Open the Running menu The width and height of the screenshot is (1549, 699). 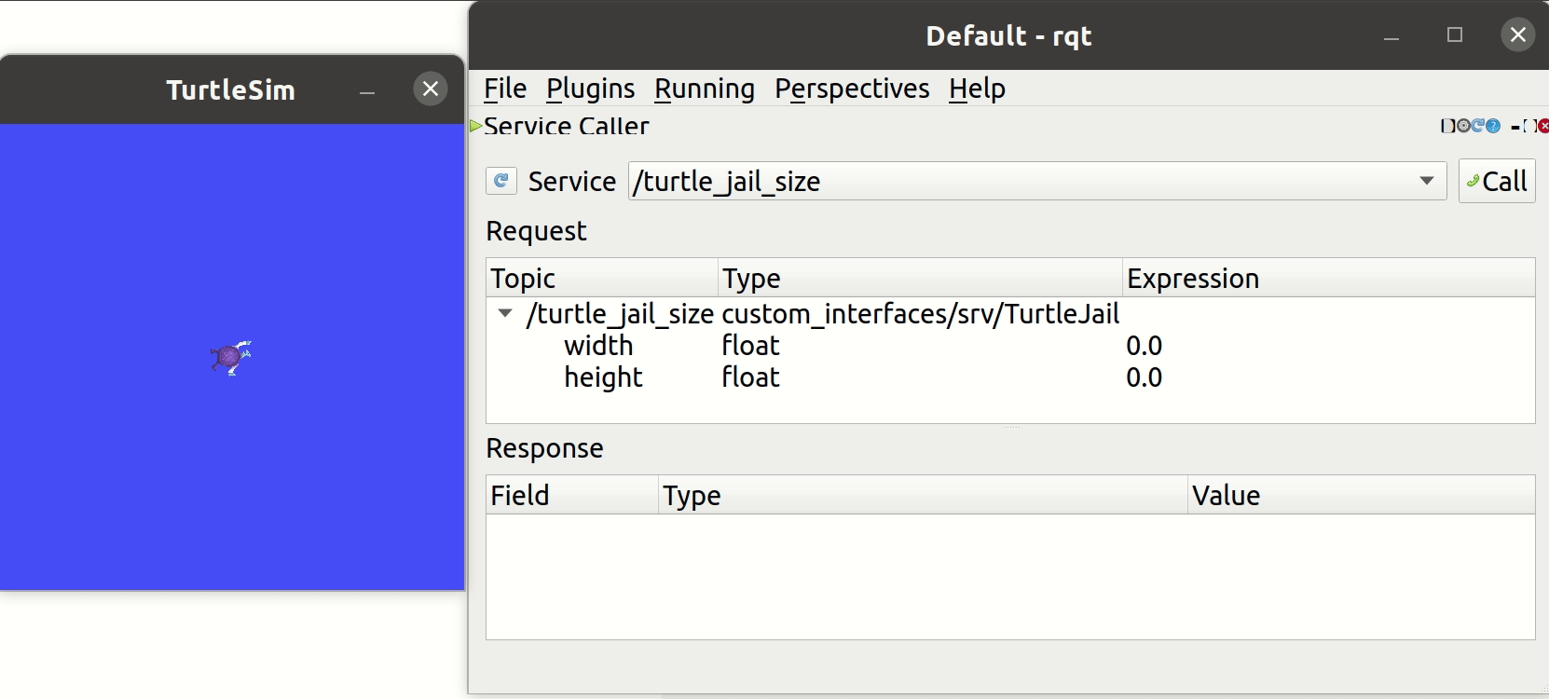point(705,89)
